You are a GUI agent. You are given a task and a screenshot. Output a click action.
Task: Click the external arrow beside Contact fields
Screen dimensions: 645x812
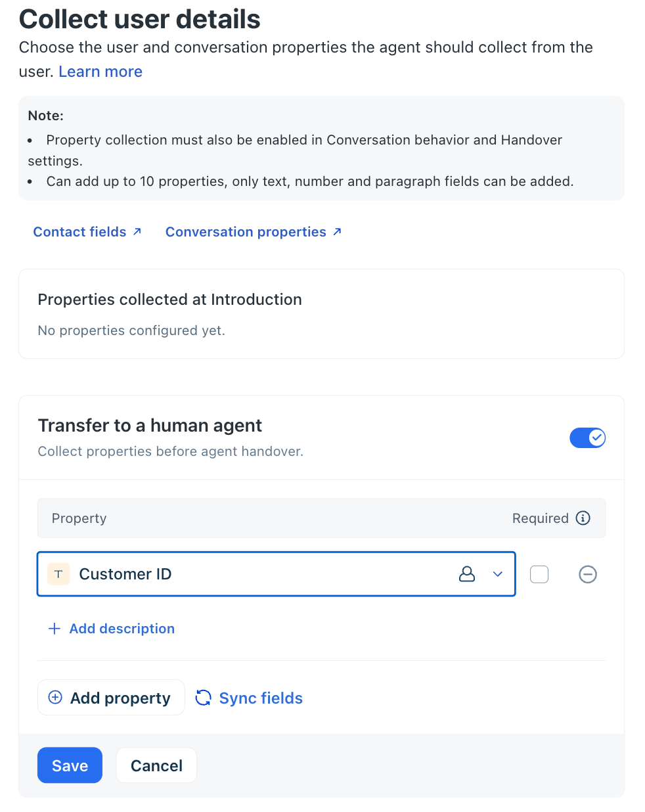point(137,231)
